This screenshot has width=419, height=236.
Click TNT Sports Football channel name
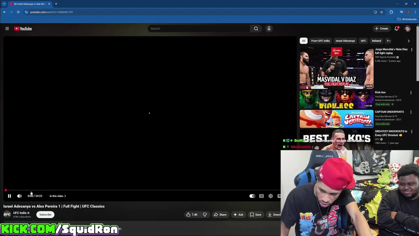[385, 57]
